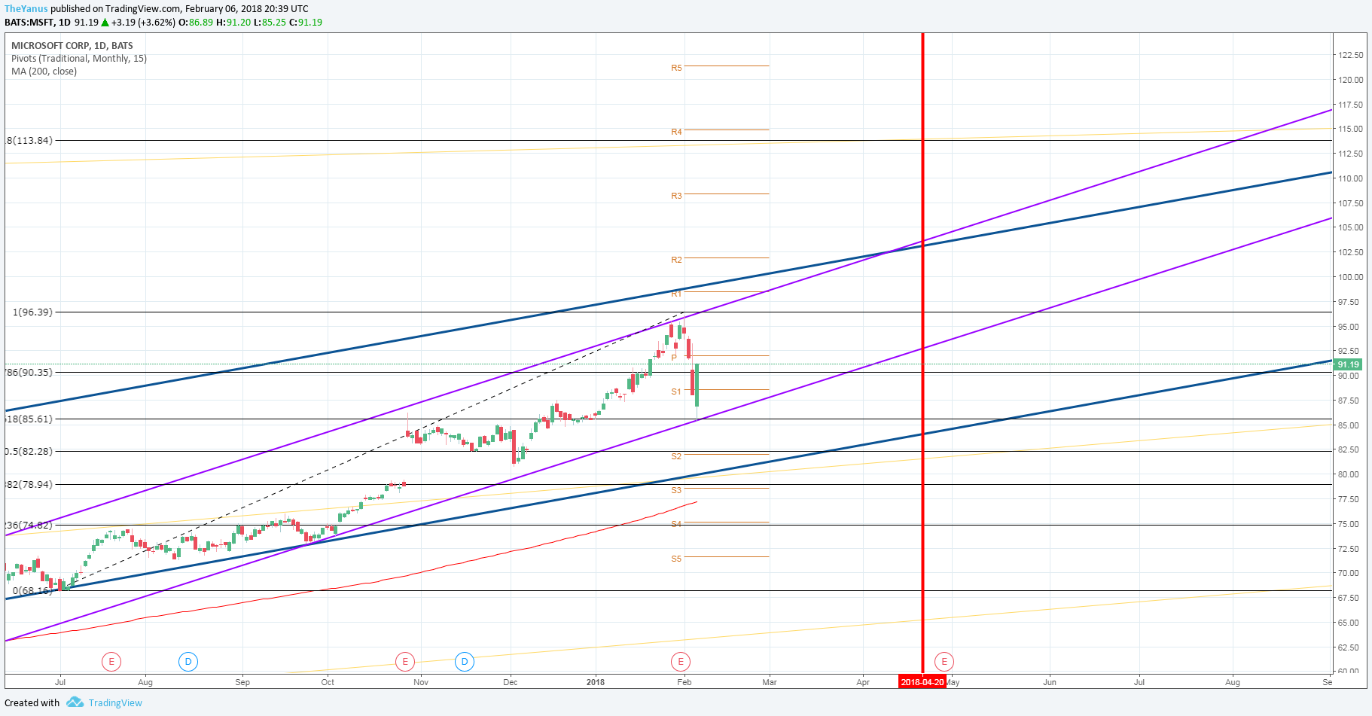Click the green 91.19 current price label
1372x716 pixels.
click(x=1348, y=364)
